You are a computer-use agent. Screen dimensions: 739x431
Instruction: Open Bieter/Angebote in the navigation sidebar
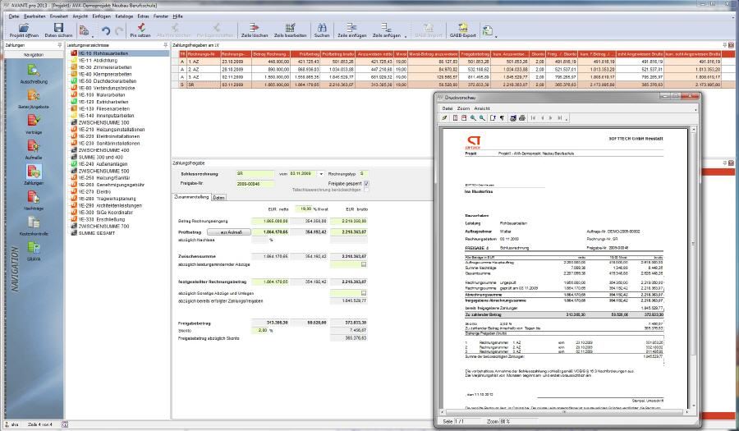pos(34,99)
